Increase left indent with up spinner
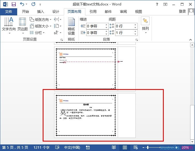This screenshot has height=151, width=195. click(107, 25)
